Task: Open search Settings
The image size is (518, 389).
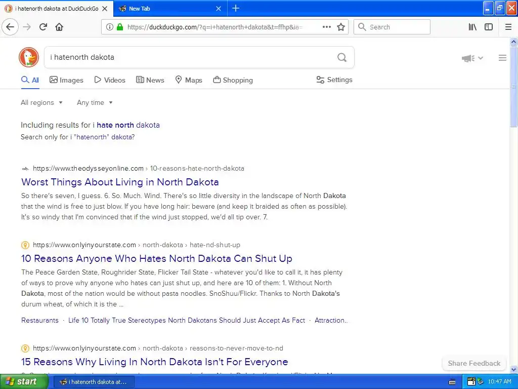Action: pos(334,80)
